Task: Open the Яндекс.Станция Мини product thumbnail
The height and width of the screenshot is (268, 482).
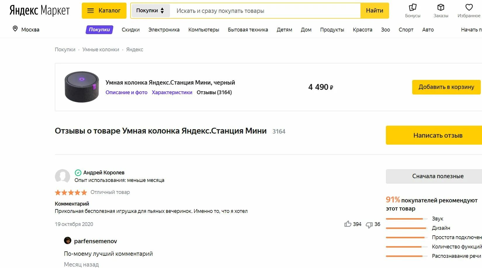Action: (x=82, y=87)
